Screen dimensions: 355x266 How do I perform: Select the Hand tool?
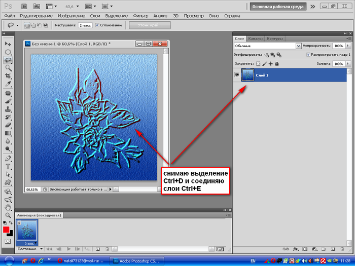8,207
